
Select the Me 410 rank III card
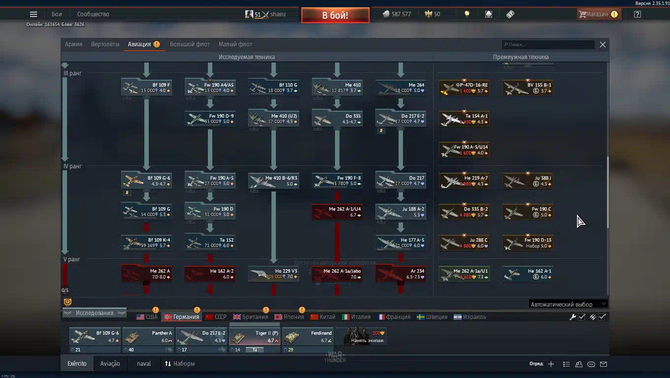pyautogui.click(x=337, y=88)
